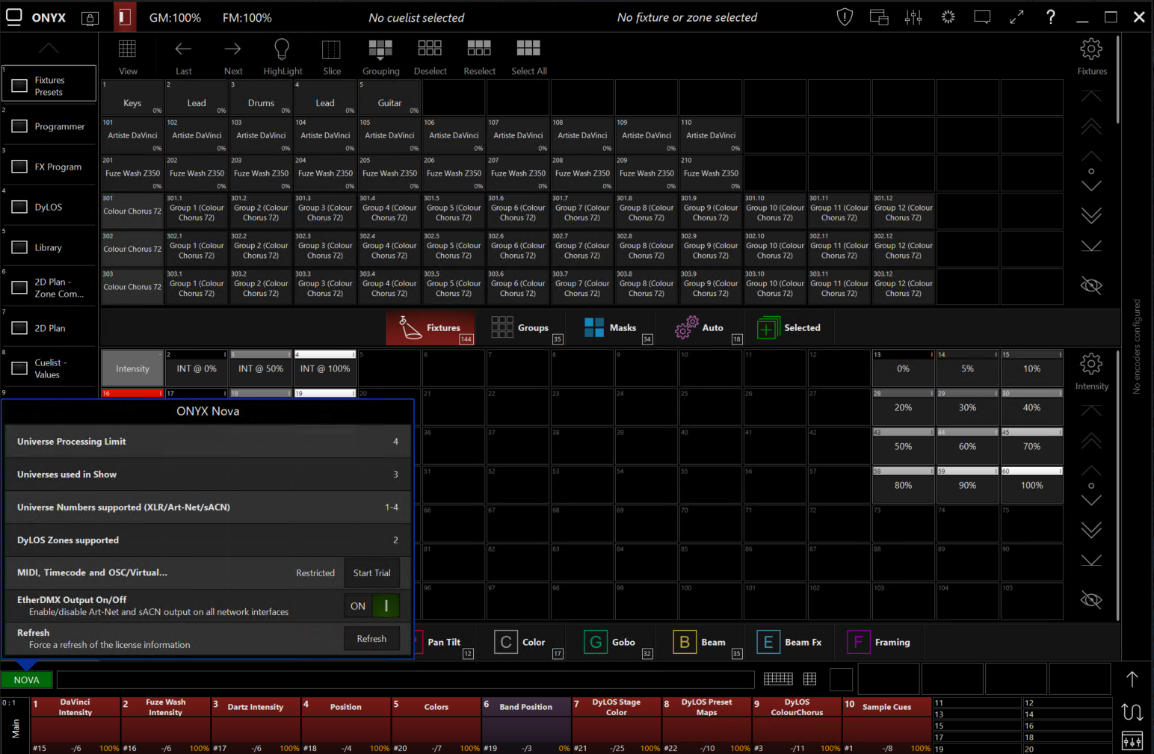1154x754 pixels.
Task: Select Sample Cues playback fader
Action: pyautogui.click(x=887, y=725)
